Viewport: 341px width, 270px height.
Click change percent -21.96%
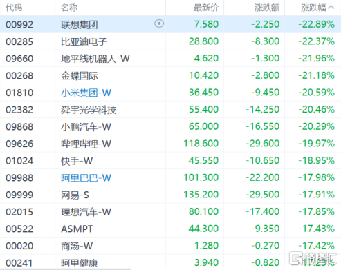[x=317, y=58]
